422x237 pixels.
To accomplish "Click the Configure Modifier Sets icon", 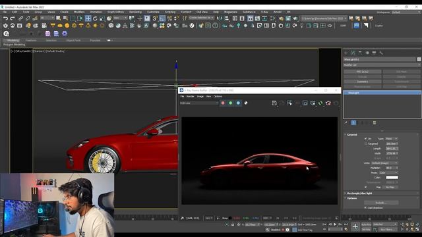I will [x=375, y=123].
